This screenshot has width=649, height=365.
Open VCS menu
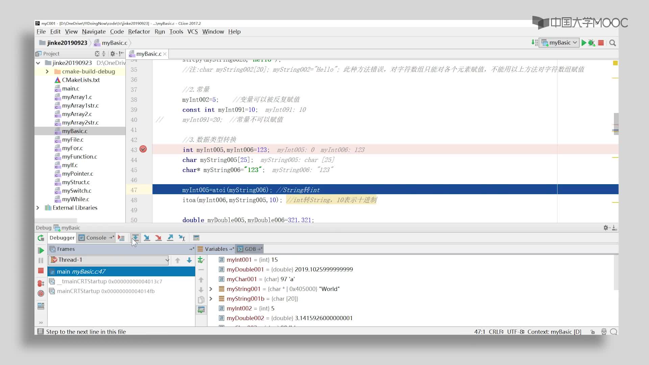[192, 31]
